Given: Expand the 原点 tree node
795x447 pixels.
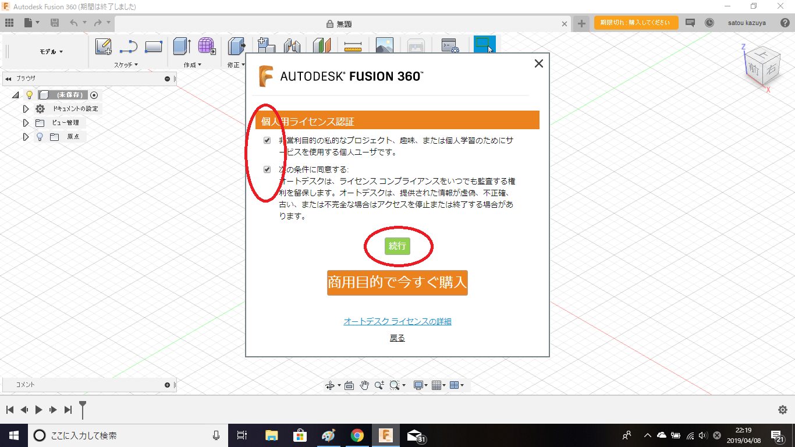Looking at the screenshot, I should [x=26, y=137].
